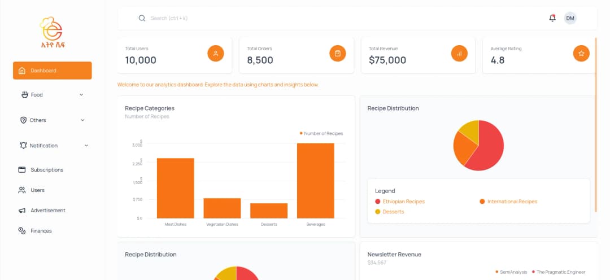The width and height of the screenshot is (610, 280).
Task: Toggle SemiAnalysis series in Newsletter Revenue legend
Action: [511, 272]
